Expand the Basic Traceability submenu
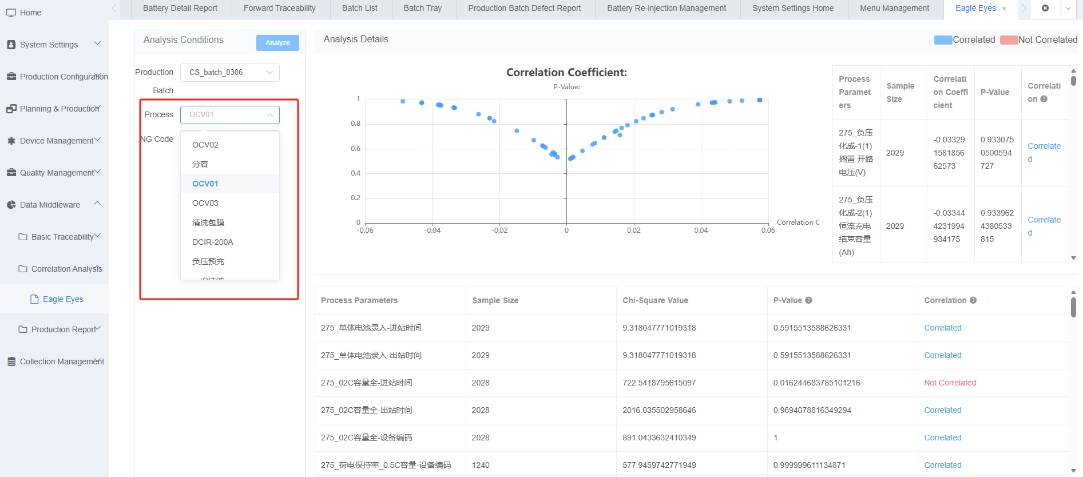 point(97,236)
